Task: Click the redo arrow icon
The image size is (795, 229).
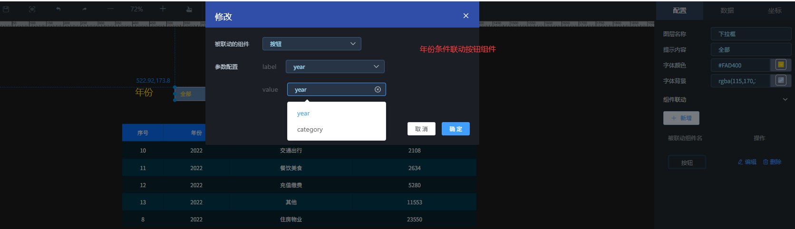Action: tap(84, 9)
